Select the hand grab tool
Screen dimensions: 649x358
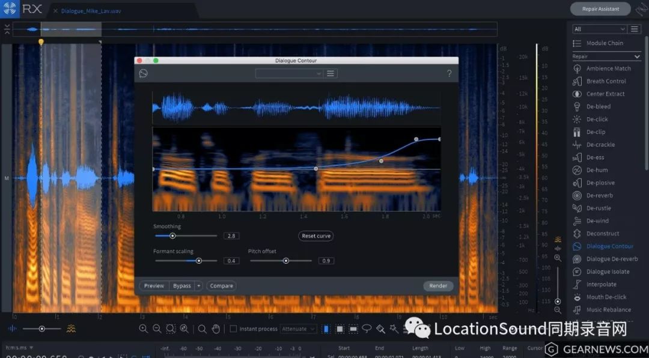[215, 329]
